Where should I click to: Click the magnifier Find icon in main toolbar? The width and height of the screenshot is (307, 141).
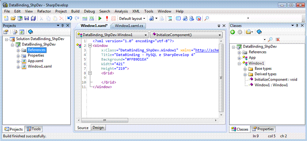click(206, 18)
